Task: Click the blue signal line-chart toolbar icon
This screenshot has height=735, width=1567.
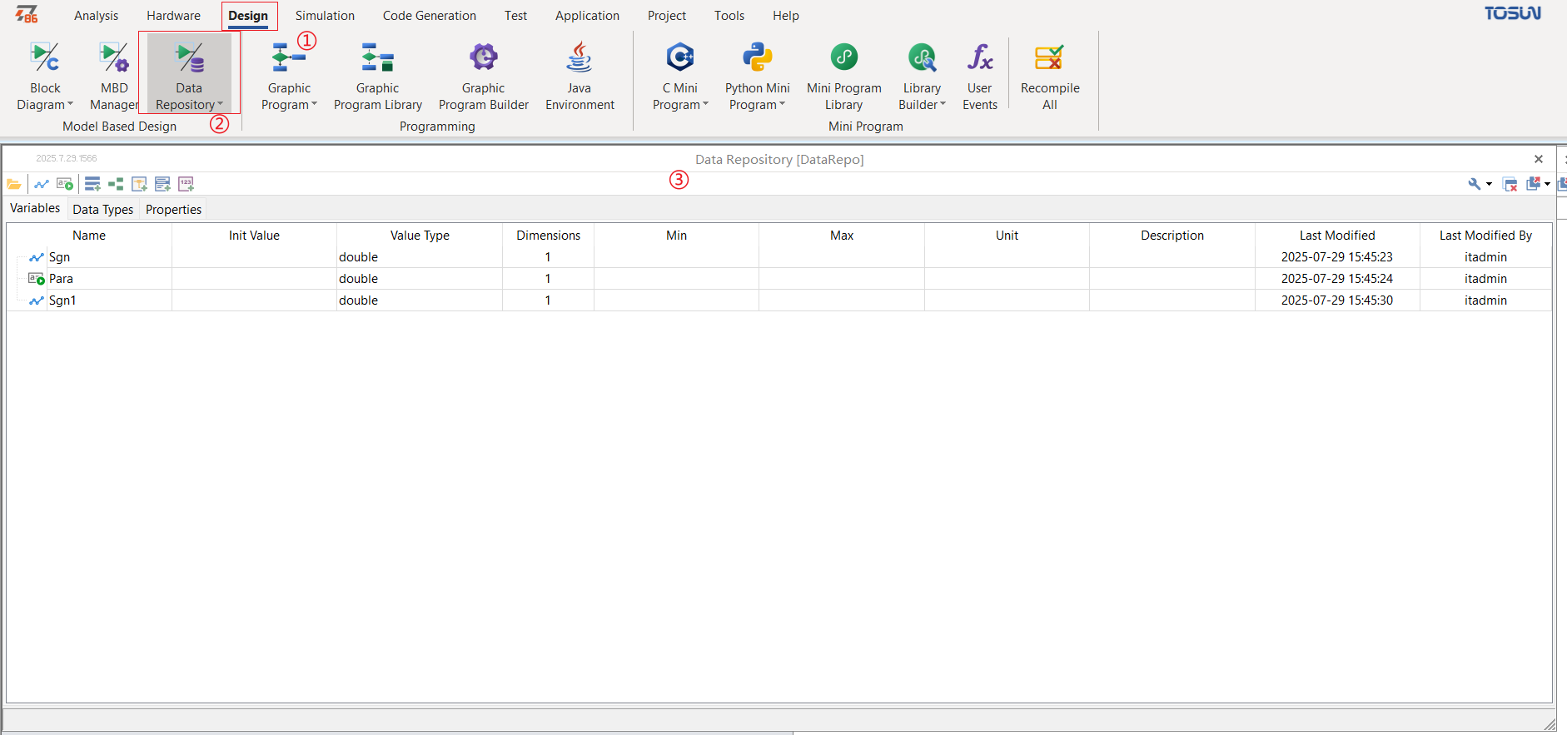Action: pos(41,184)
